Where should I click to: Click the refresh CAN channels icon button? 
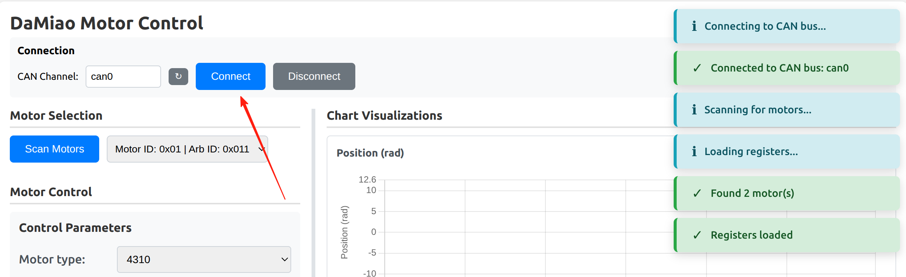178,76
